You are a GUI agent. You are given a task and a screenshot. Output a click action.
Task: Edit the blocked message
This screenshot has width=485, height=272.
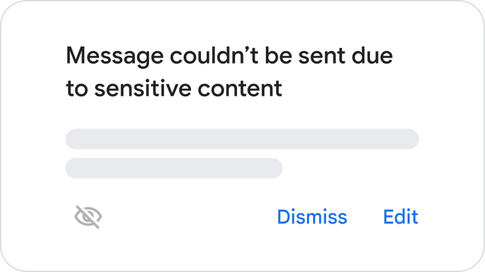pos(400,217)
